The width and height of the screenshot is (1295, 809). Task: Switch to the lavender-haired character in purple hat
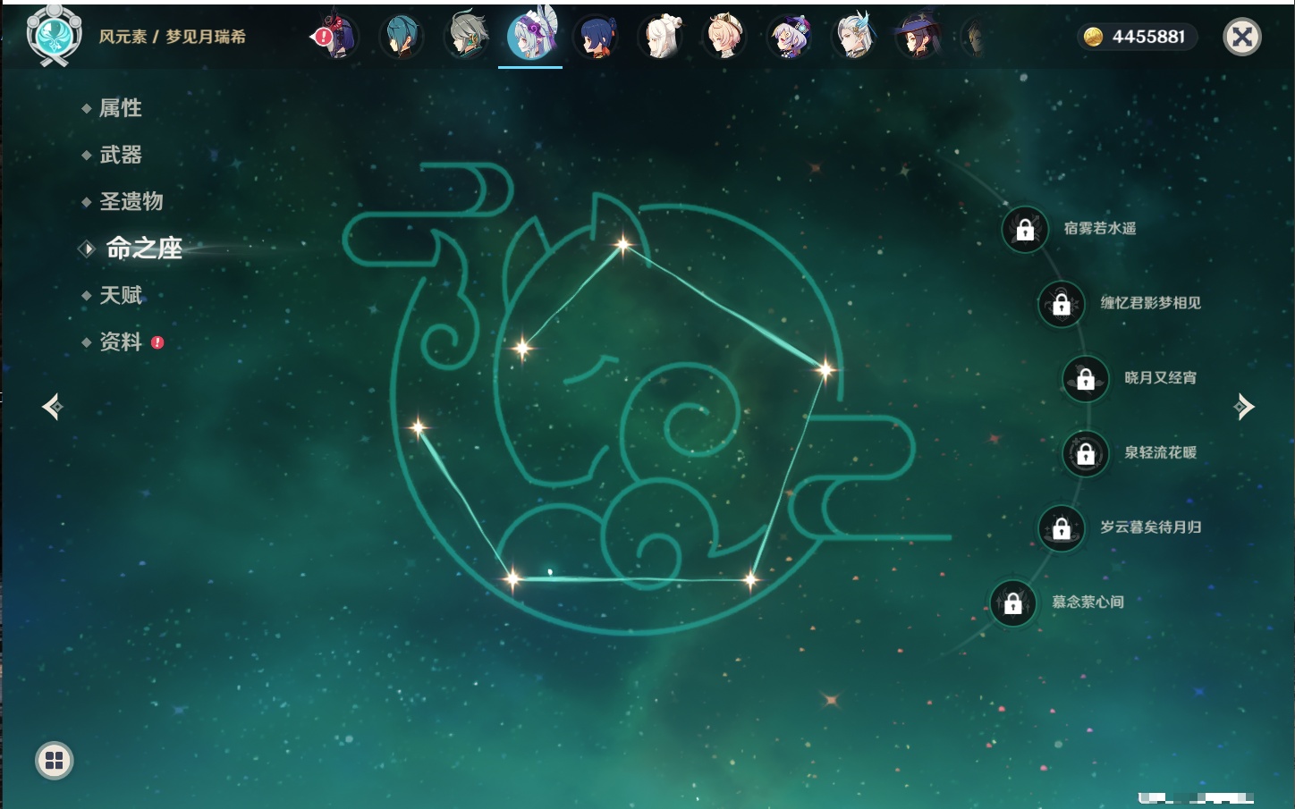pos(790,37)
